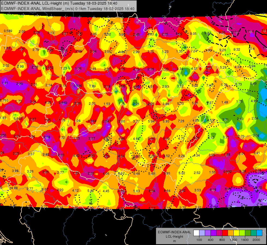Click the wind shear value 6.64
Screen dimensions: 267x245
point(167,191)
